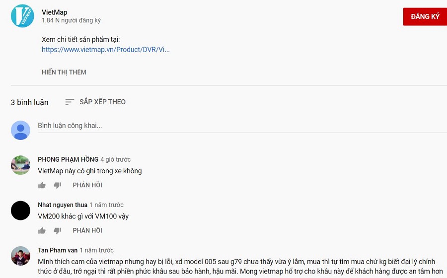Like PHONG PHẠM HỒNG's comment
The width and height of the screenshot is (447, 278).
pyautogui.click(x=42, y=185)
